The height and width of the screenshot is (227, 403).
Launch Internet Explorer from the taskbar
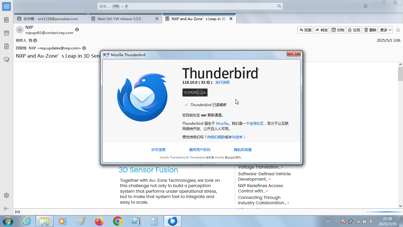(x=27, y=221)
